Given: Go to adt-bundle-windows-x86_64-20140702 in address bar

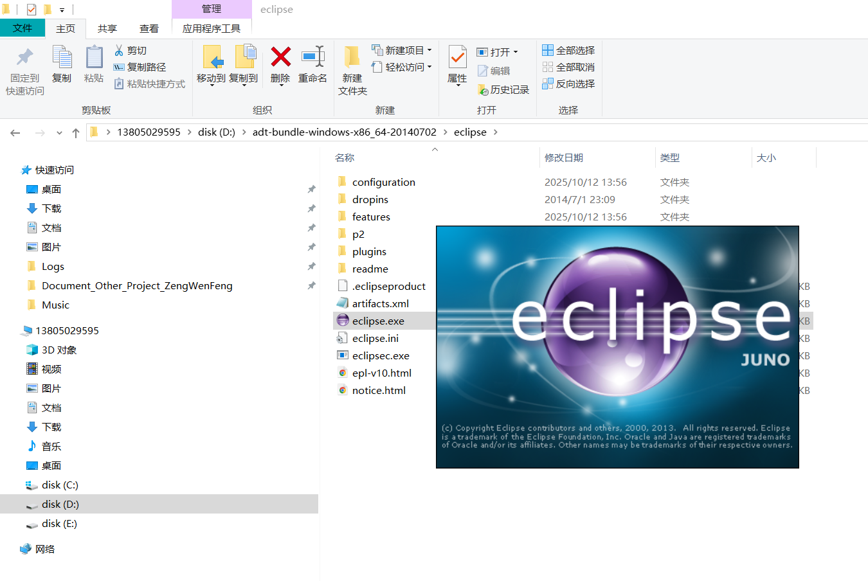Looking at the screenshot, I should (x=345, y=132).
